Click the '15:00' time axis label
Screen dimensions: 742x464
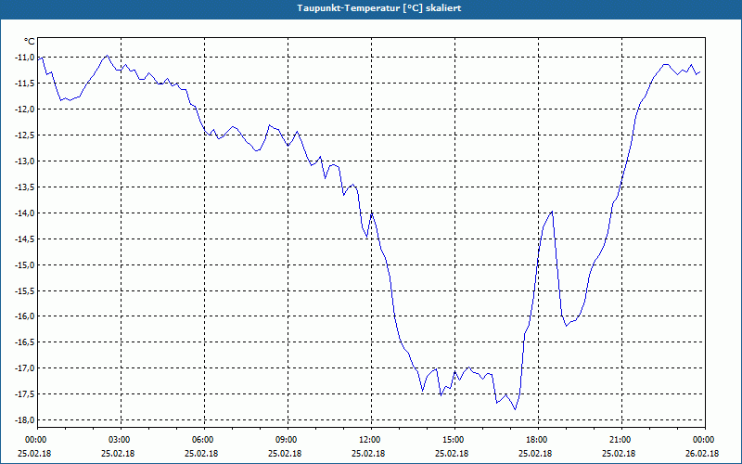point(452,440)
